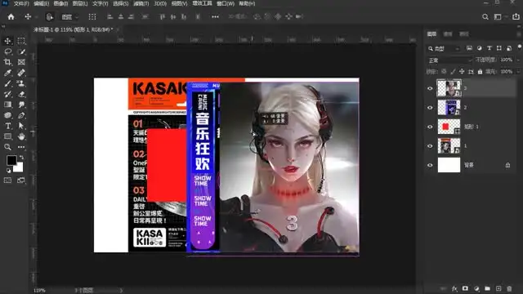Select the Quick Selection tool
The image size is (523, 294).
21,51
